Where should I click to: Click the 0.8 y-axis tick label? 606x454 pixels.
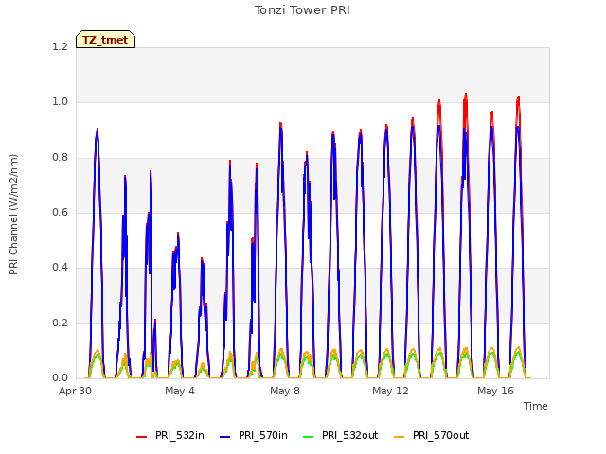[60, 158]
